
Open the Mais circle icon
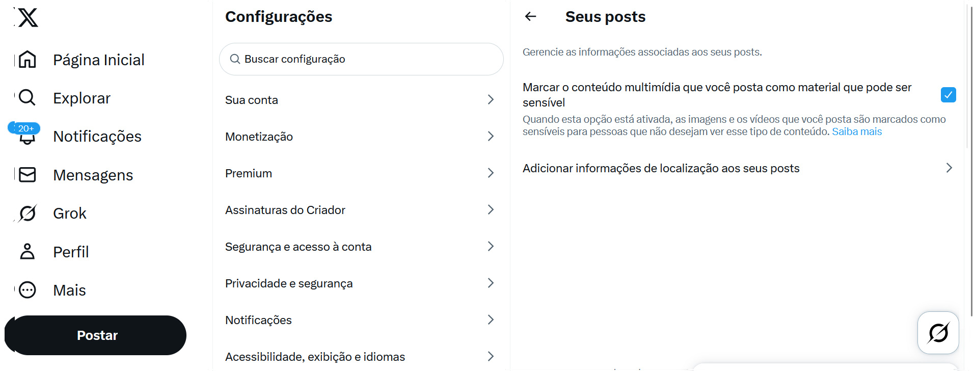coord(28,290)
